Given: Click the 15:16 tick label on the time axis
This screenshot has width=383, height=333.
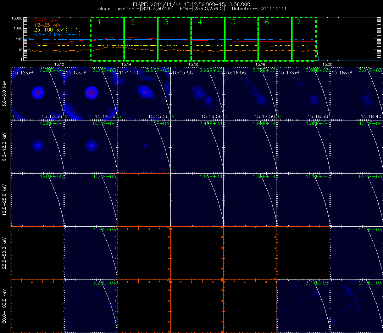Looking at the screenshot, I should click(x=193, y=64).
